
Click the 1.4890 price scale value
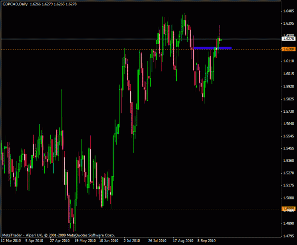[288, 224]
